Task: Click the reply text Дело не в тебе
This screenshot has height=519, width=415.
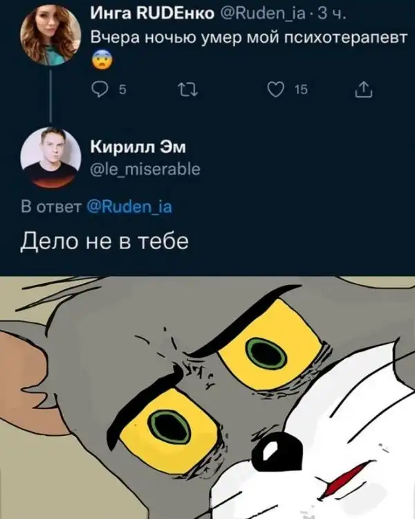Action: coord(104,241)
